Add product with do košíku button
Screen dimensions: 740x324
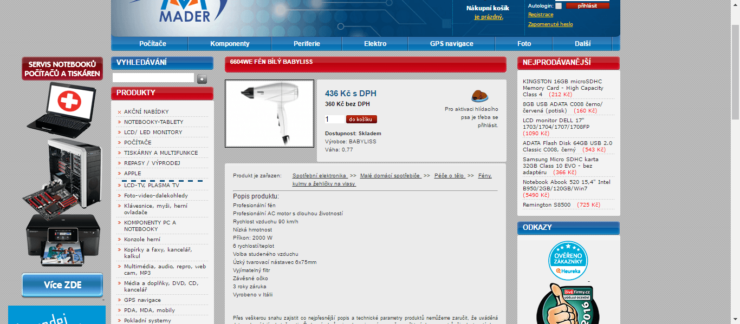tap(361, 119)
